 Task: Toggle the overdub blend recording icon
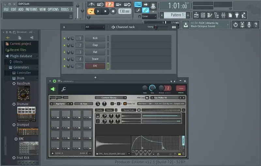coord(118,5)
